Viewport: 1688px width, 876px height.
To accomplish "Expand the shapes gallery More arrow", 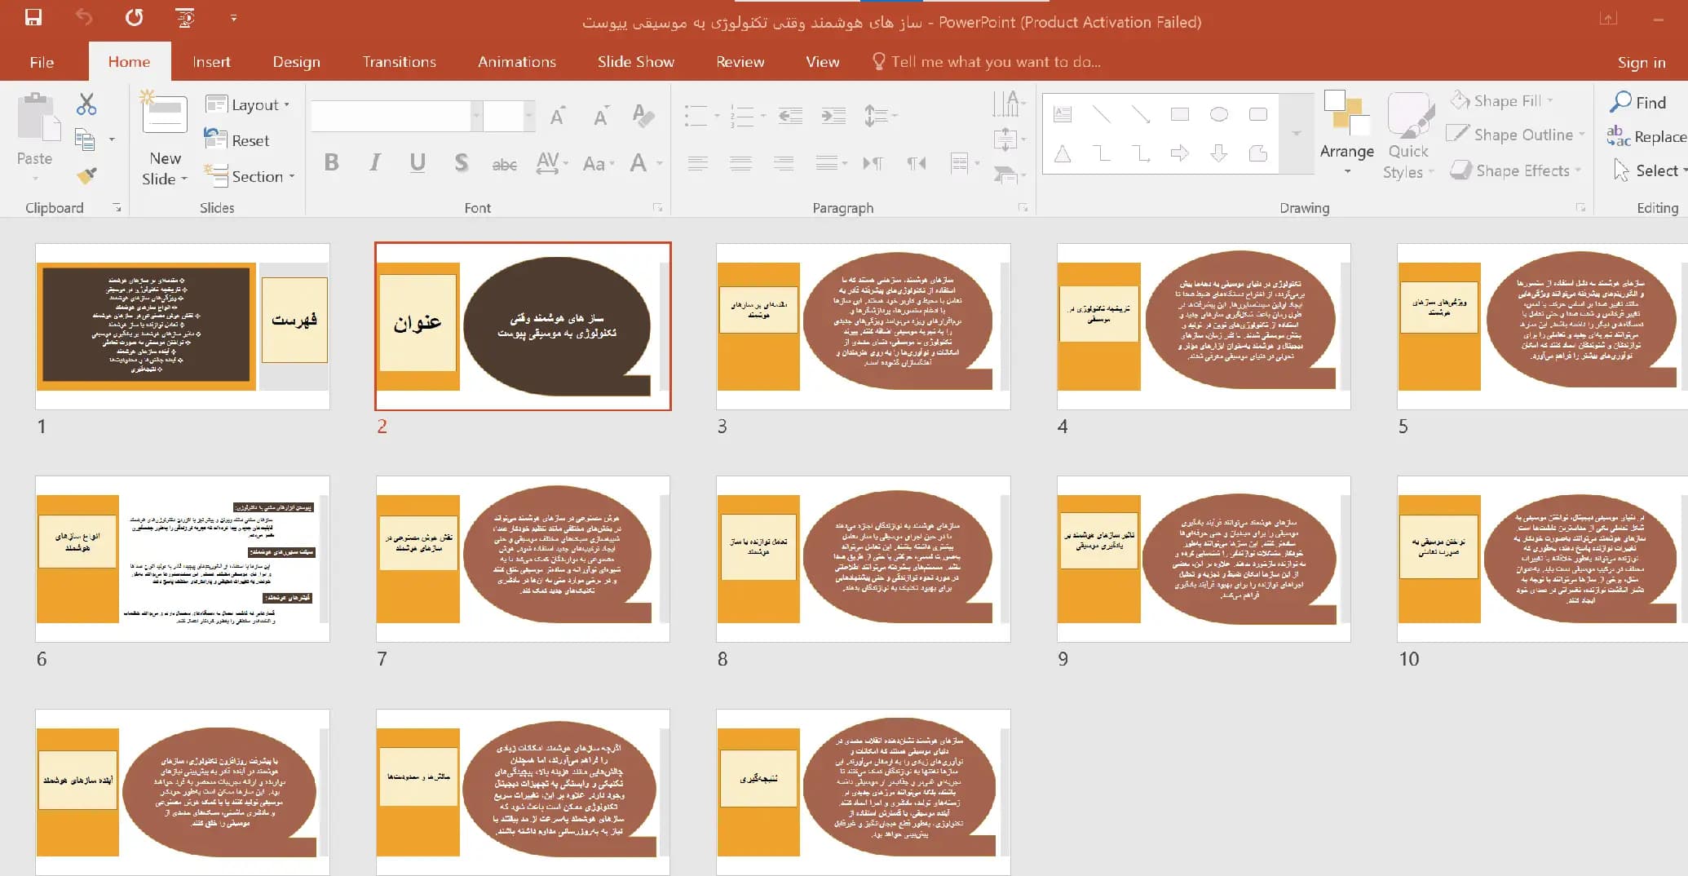I will pos(1297,133).
